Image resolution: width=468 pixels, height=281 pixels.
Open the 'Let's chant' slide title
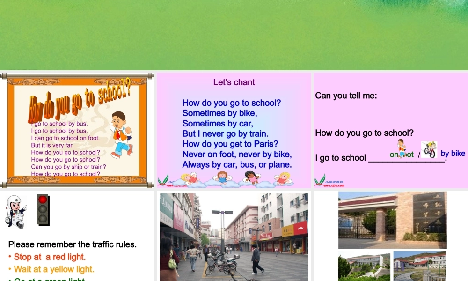click(x=234, y=82)
